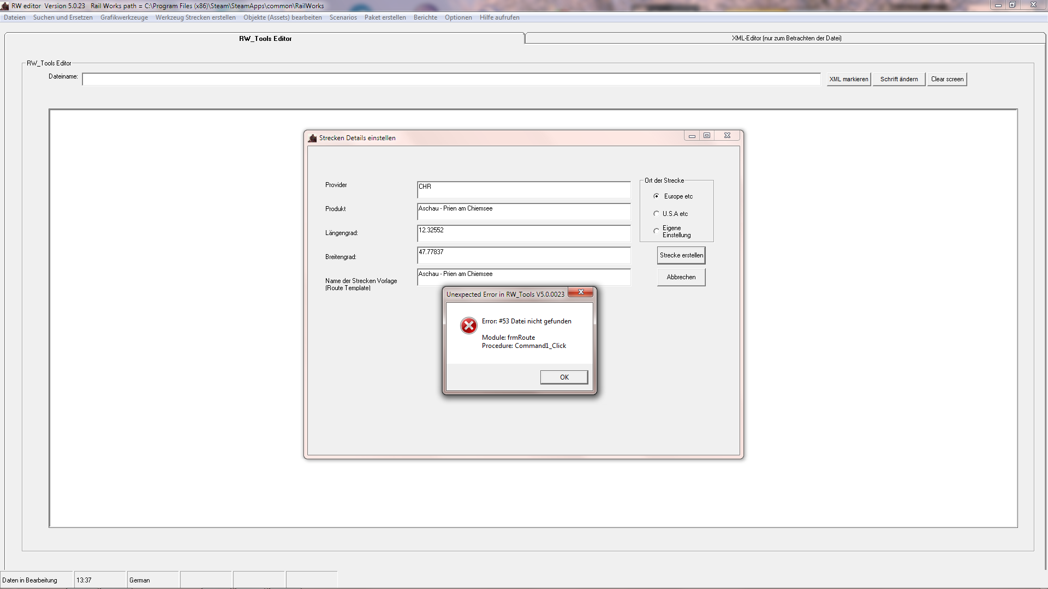This screenshot has width=1048, height=589.
Task: Click the Längengrad input field
Action: pos(523,233)
